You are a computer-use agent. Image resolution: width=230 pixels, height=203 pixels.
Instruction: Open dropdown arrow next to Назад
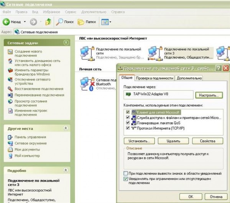point(25,22)
